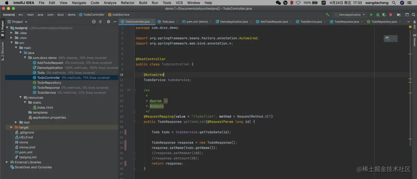This screenshot has width=417, height=179.
Task: Run DemoApplication with Coverage icon
Action: coord(384,15)
